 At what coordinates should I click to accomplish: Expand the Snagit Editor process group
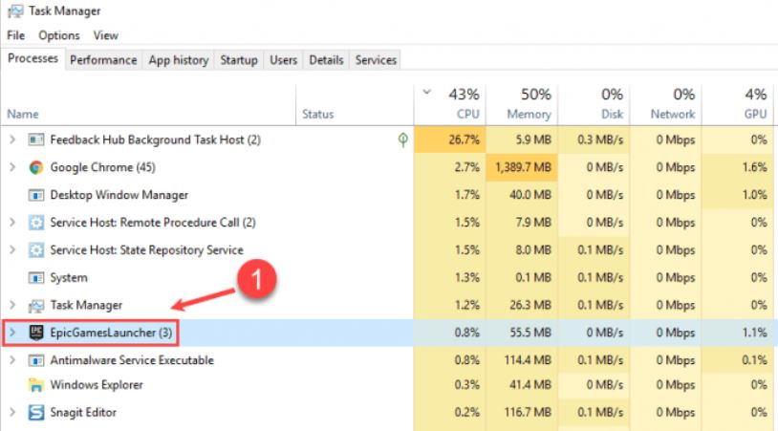(x=12, y=413)
